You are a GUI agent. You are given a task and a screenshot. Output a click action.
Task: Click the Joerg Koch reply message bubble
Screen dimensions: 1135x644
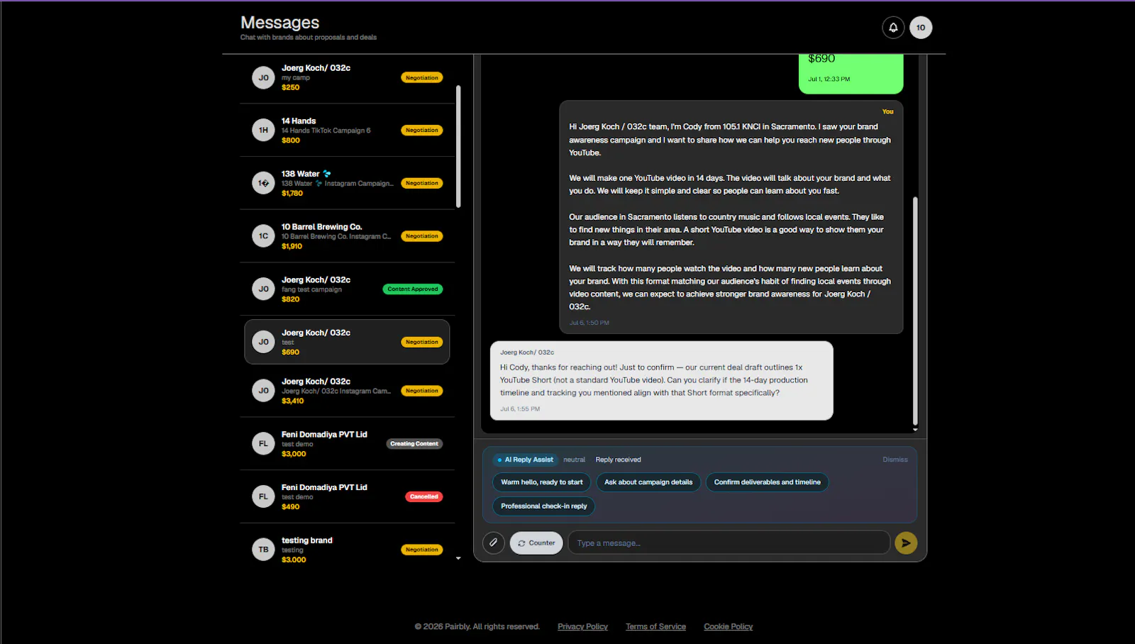click(661, 381)
